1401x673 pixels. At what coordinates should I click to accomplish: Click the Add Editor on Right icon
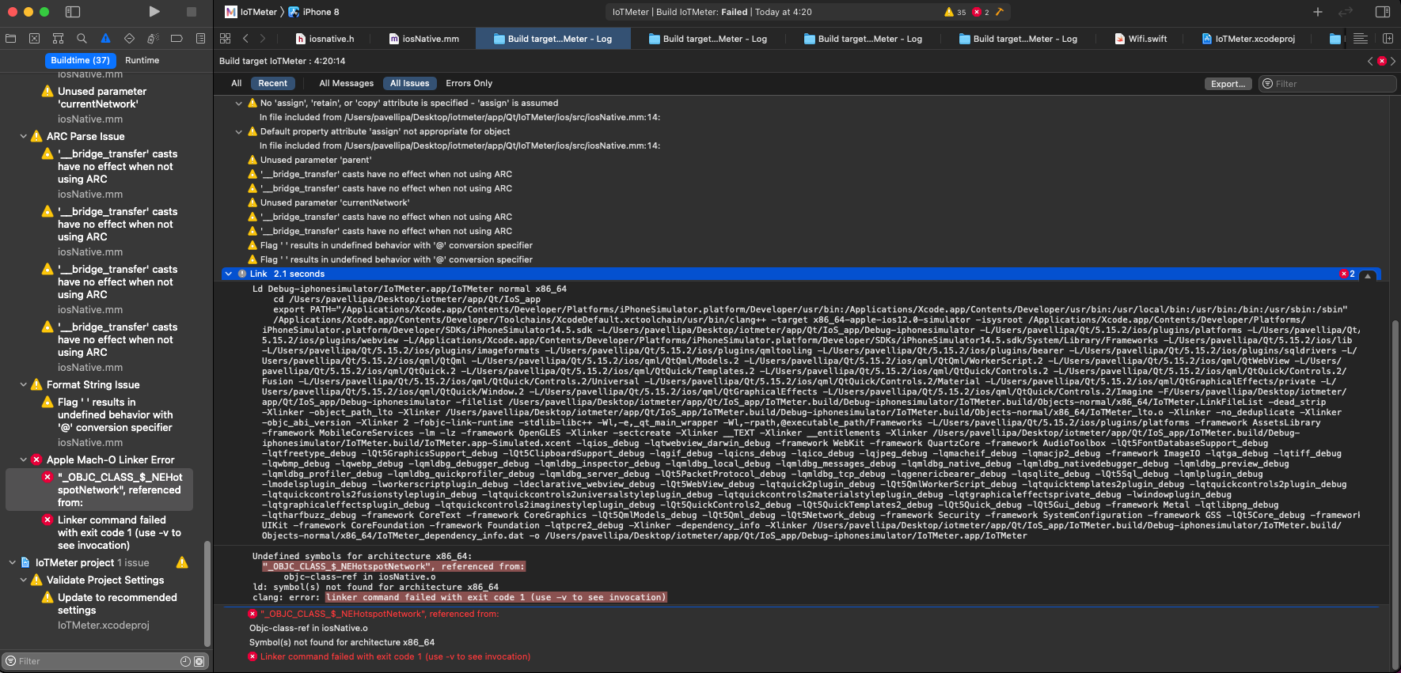(x=1388, y=39)
